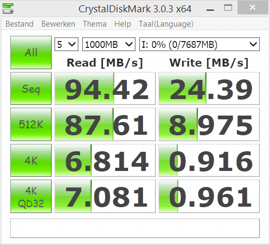Open the Thema menu
The height and width of the screenshot is (245, 270).
[94, 24]
